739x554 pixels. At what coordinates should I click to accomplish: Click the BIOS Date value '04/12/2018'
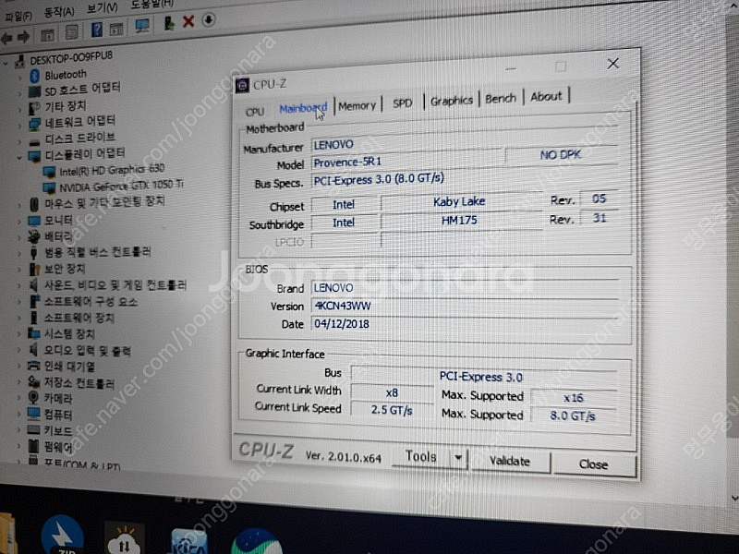point(465,324)
